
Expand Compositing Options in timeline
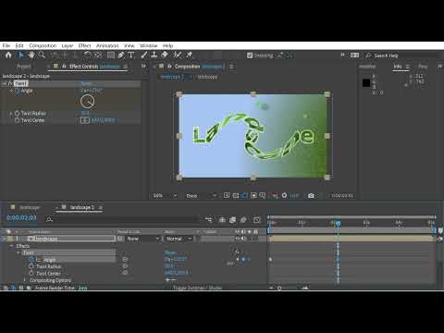click(x=25, y=280)
